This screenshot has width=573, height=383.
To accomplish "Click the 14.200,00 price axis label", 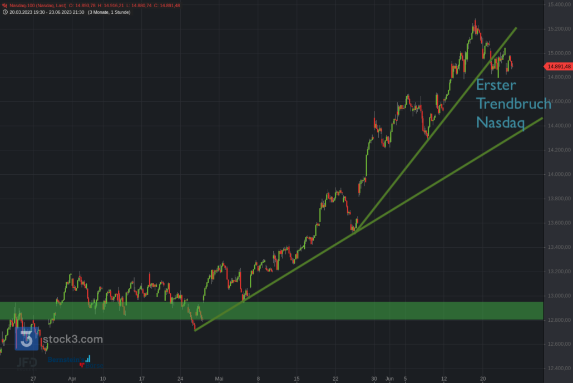I will (559, 150).
